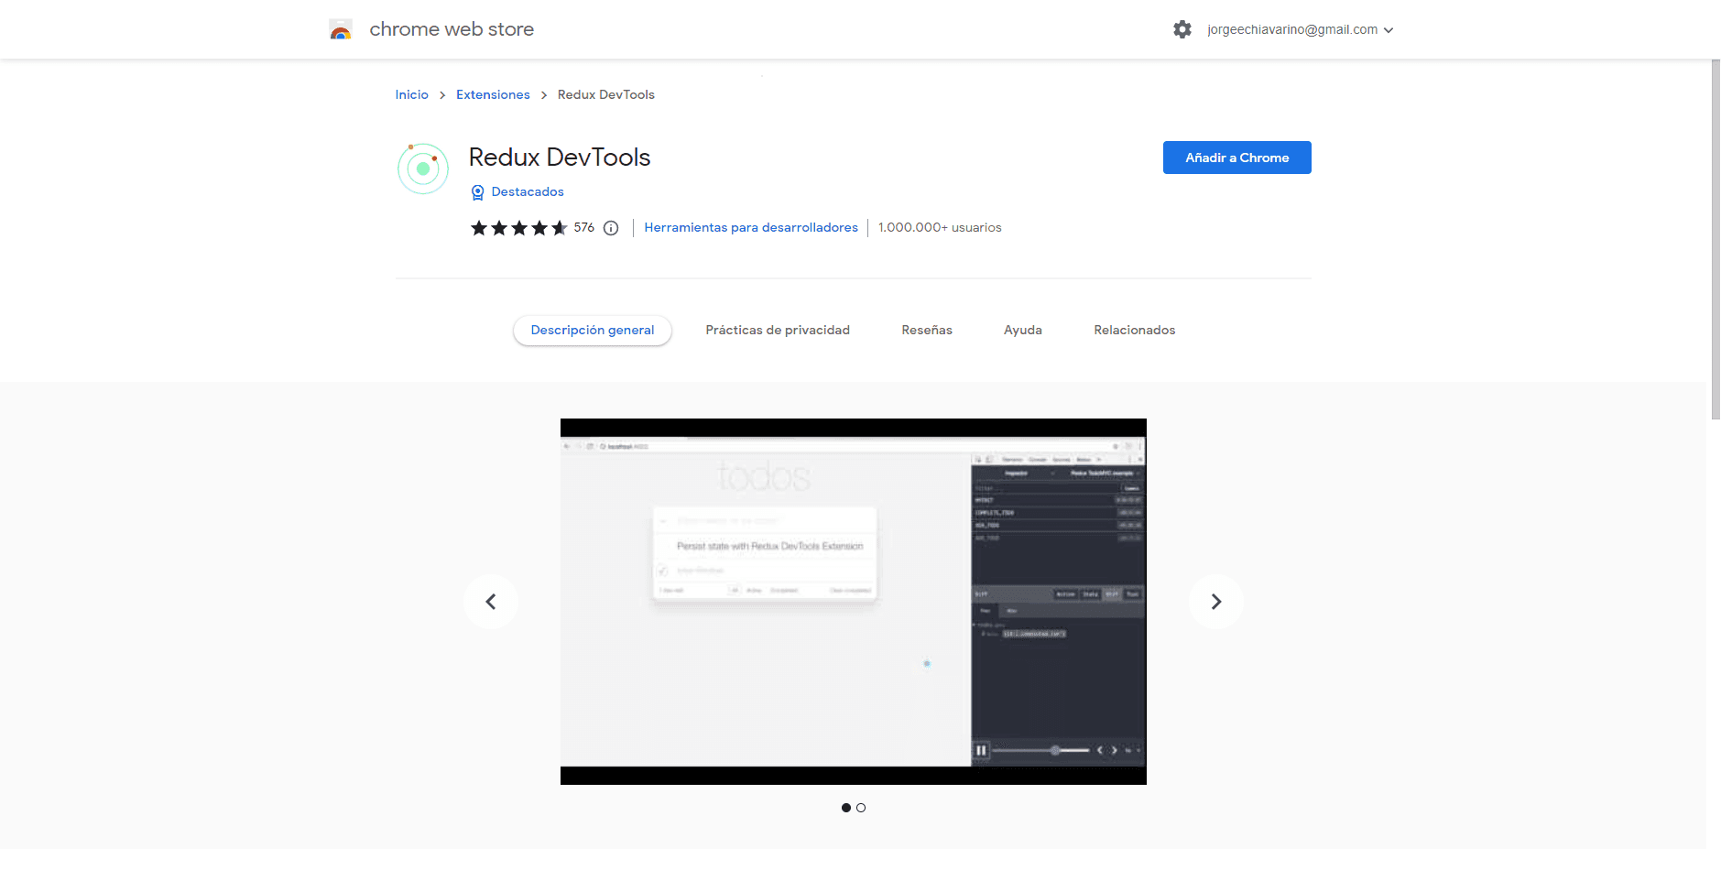Click the star rating icons
Screen dimensions: 1721x881
519,228
